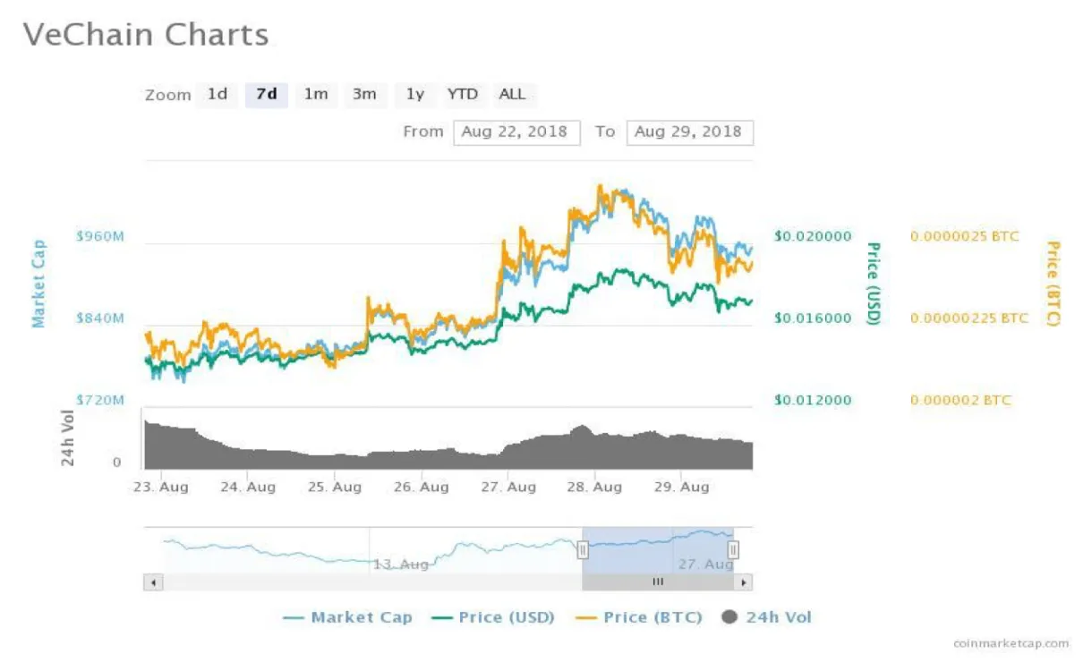Click the navigator scrollbar thumb
The width and height of the screenshot is (1092, 662).
pos(659,581)
